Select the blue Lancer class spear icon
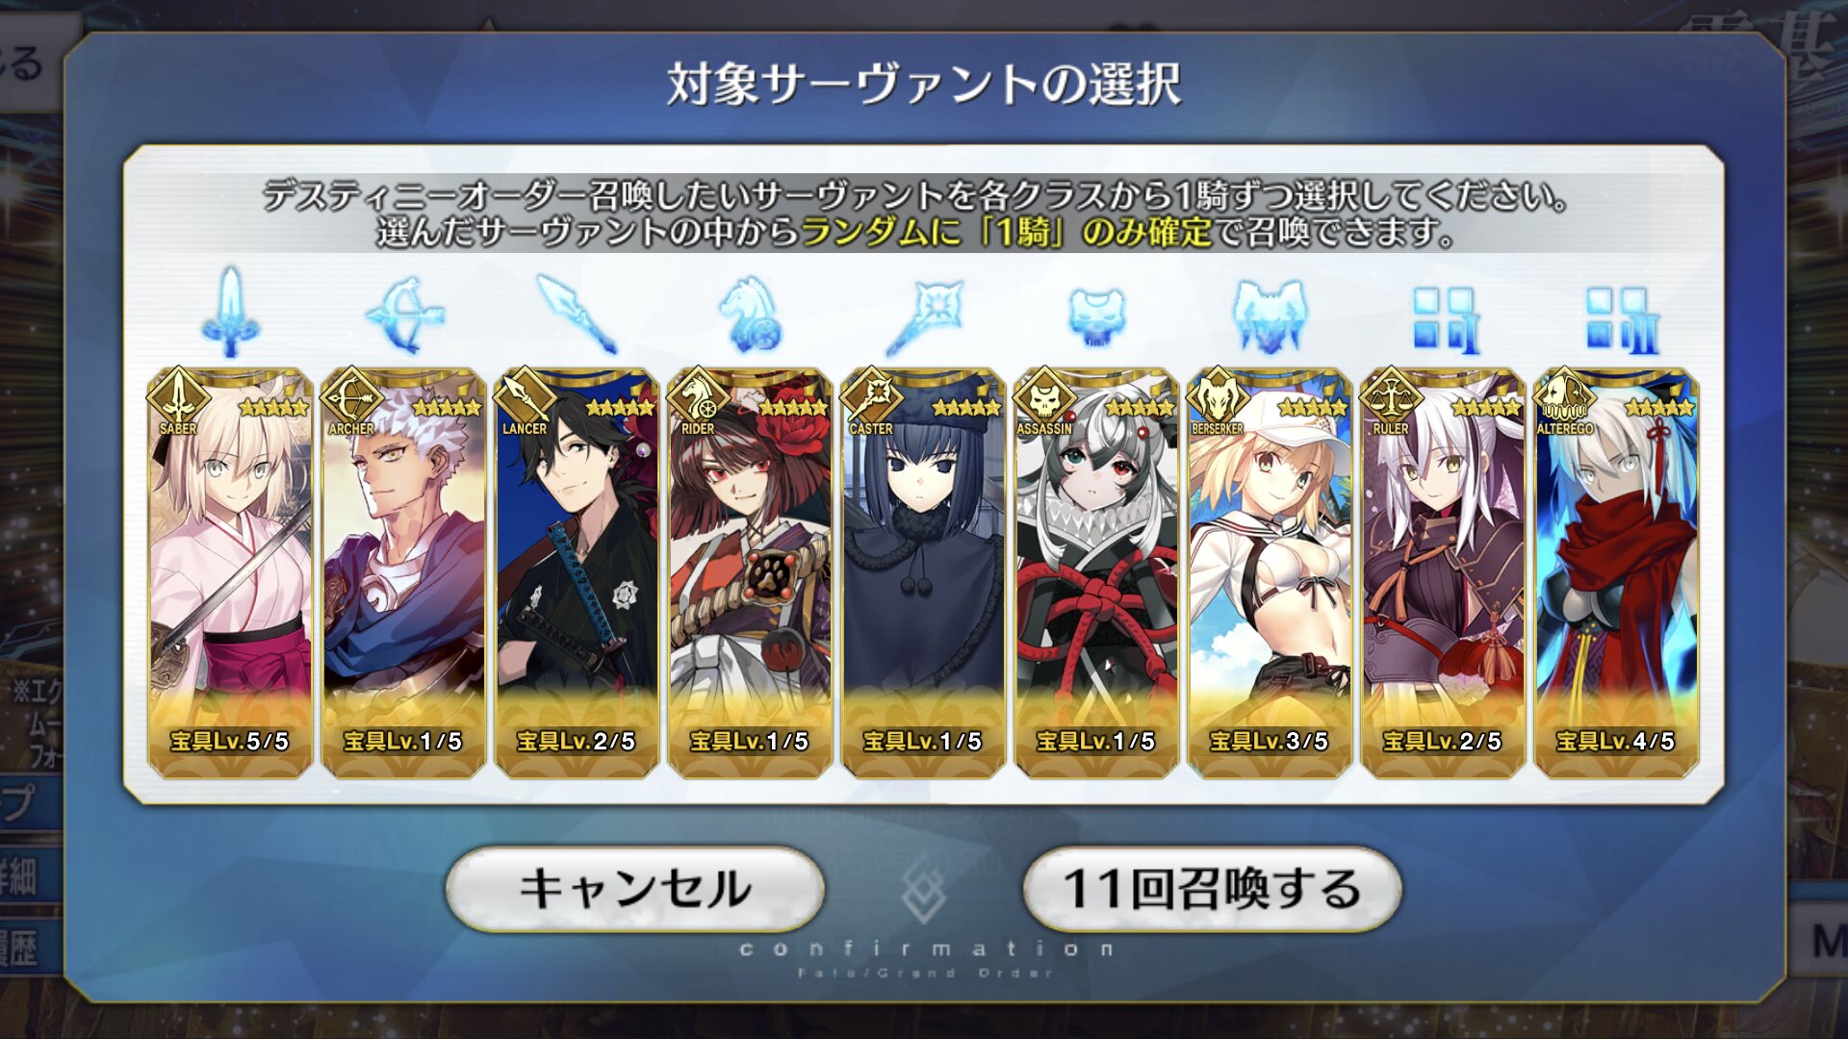1848x1039 pixels. (x=577, y=315)
